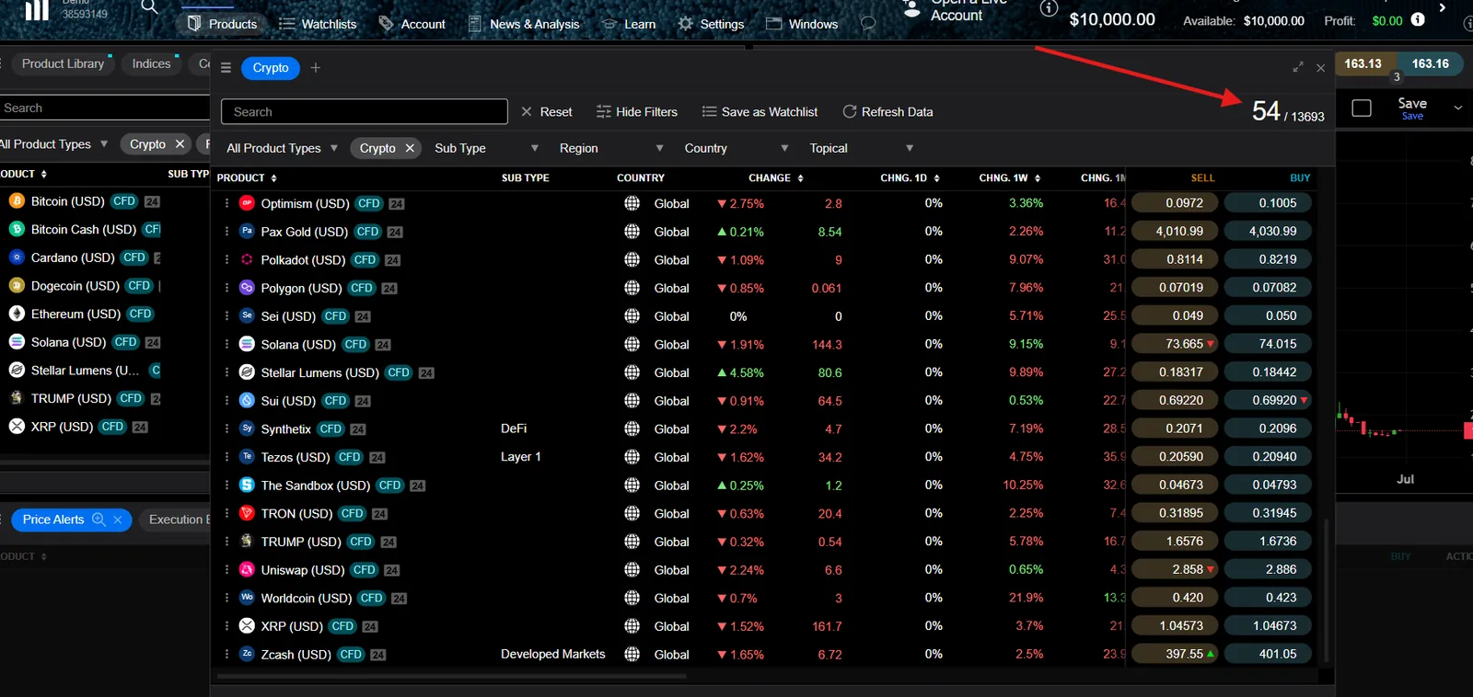Open the Learn menu
Viewport: 1473px width, 697px height.
click(629, 24)
